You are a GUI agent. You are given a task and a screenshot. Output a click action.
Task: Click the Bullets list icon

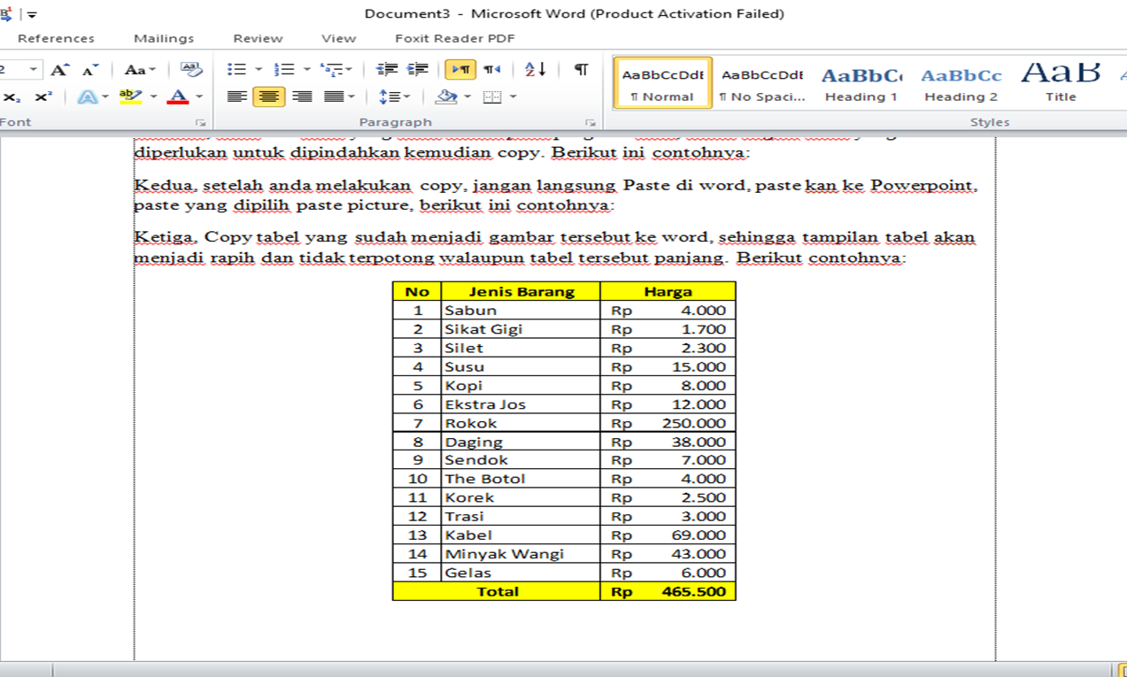(236, 69)
